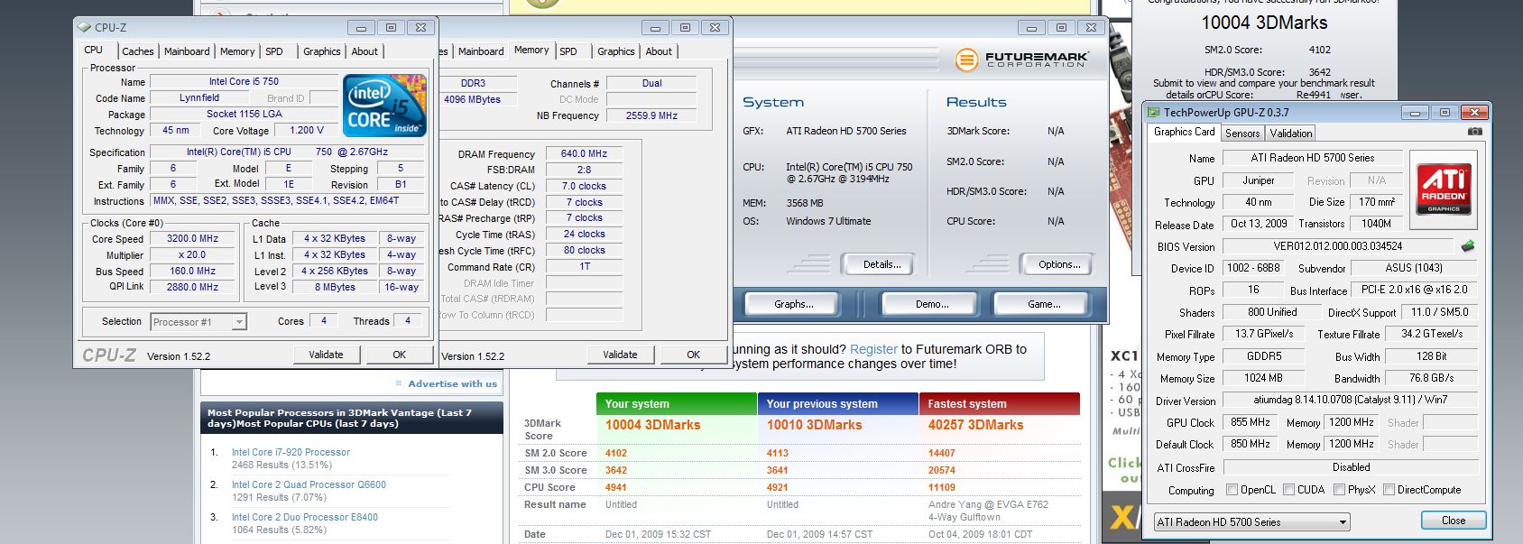Image resolution: width=1523 pixels, height=544 pixels.
Task: Click the NB Frequency 2559.9 MHz value
Action: point(651,115)
